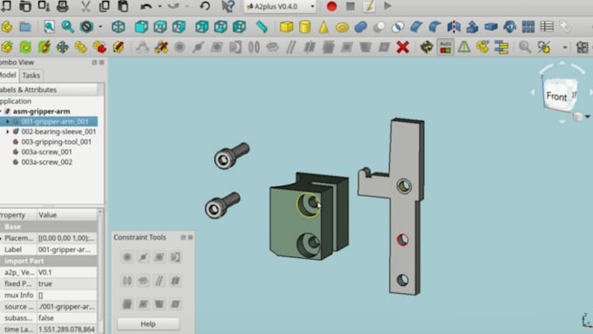Image resolution: width=593 pixels, height=334 pixels.
Task: Set isometric view cube icon
Action: (119, 26)
